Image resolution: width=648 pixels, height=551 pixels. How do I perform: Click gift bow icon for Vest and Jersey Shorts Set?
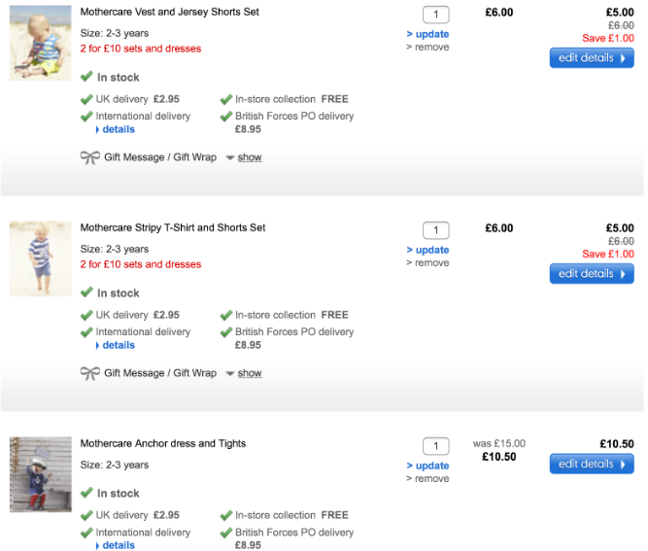pos(89,157)
